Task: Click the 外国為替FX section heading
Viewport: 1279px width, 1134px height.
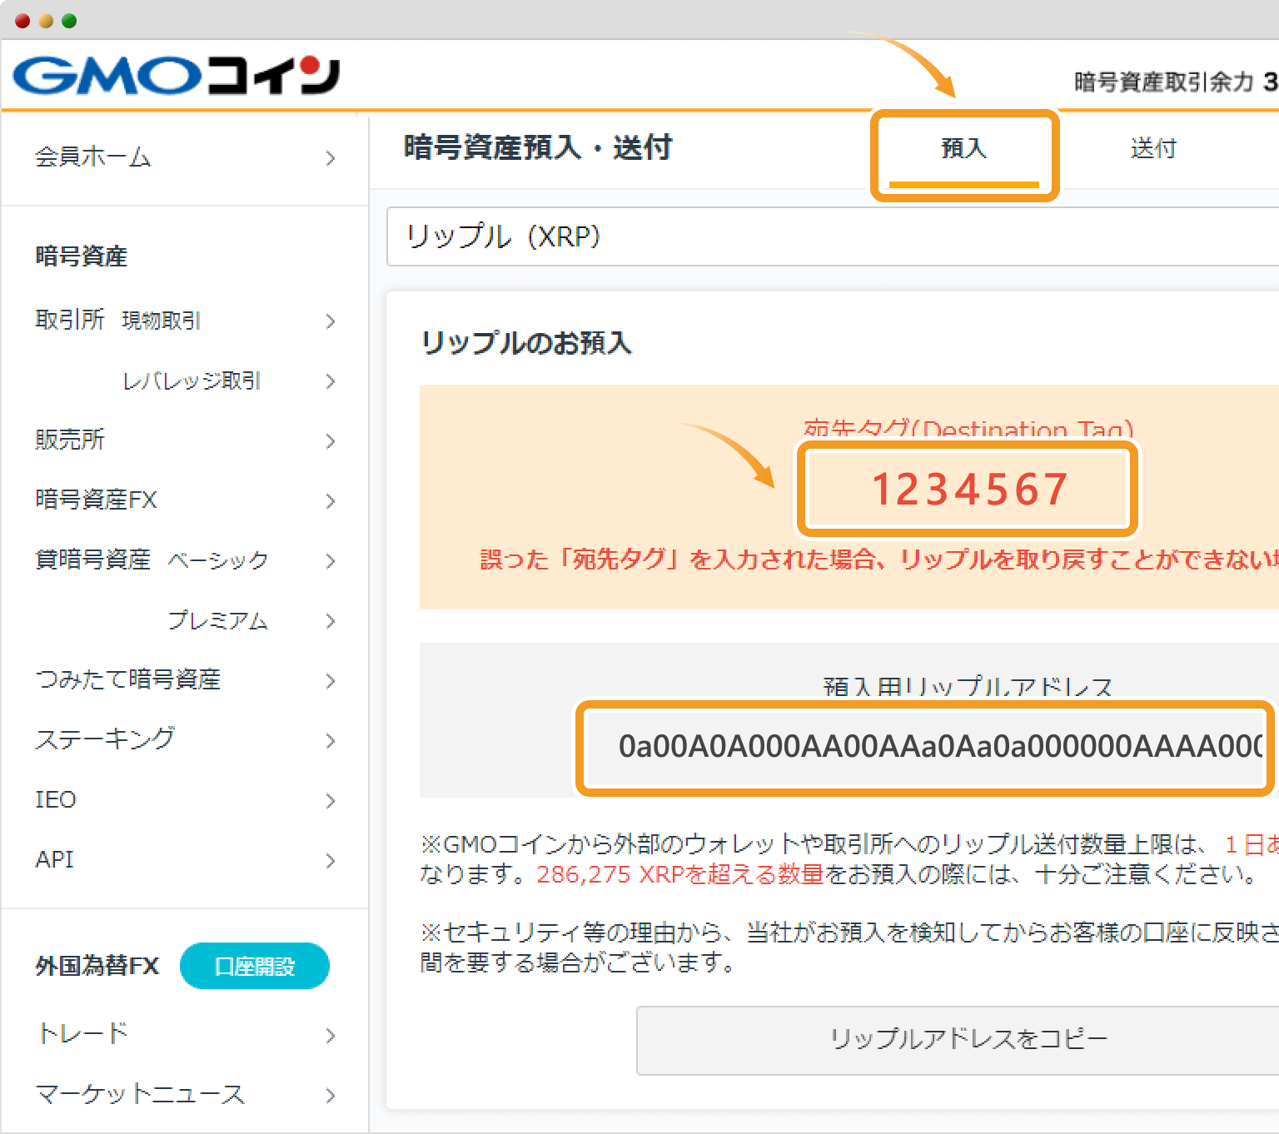Action: pos(97,966)
